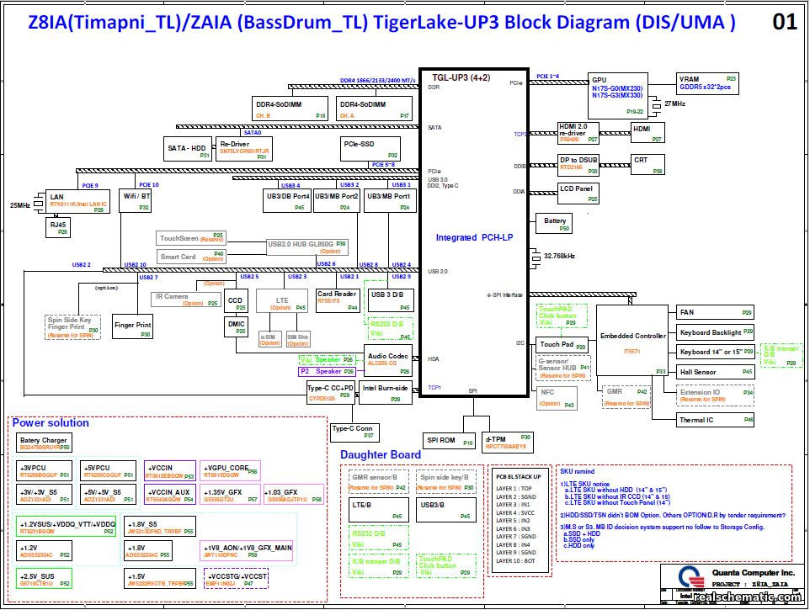810x610 pixels.
Task: Click the Re-Driver SN75LVCP601RTJR block
Action: coord(244,149)
